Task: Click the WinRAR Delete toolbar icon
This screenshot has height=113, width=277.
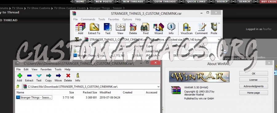Action: [133, 29]
